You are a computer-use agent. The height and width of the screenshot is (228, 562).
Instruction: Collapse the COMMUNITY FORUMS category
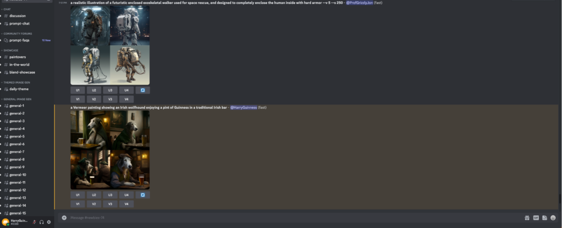(17, 34)
